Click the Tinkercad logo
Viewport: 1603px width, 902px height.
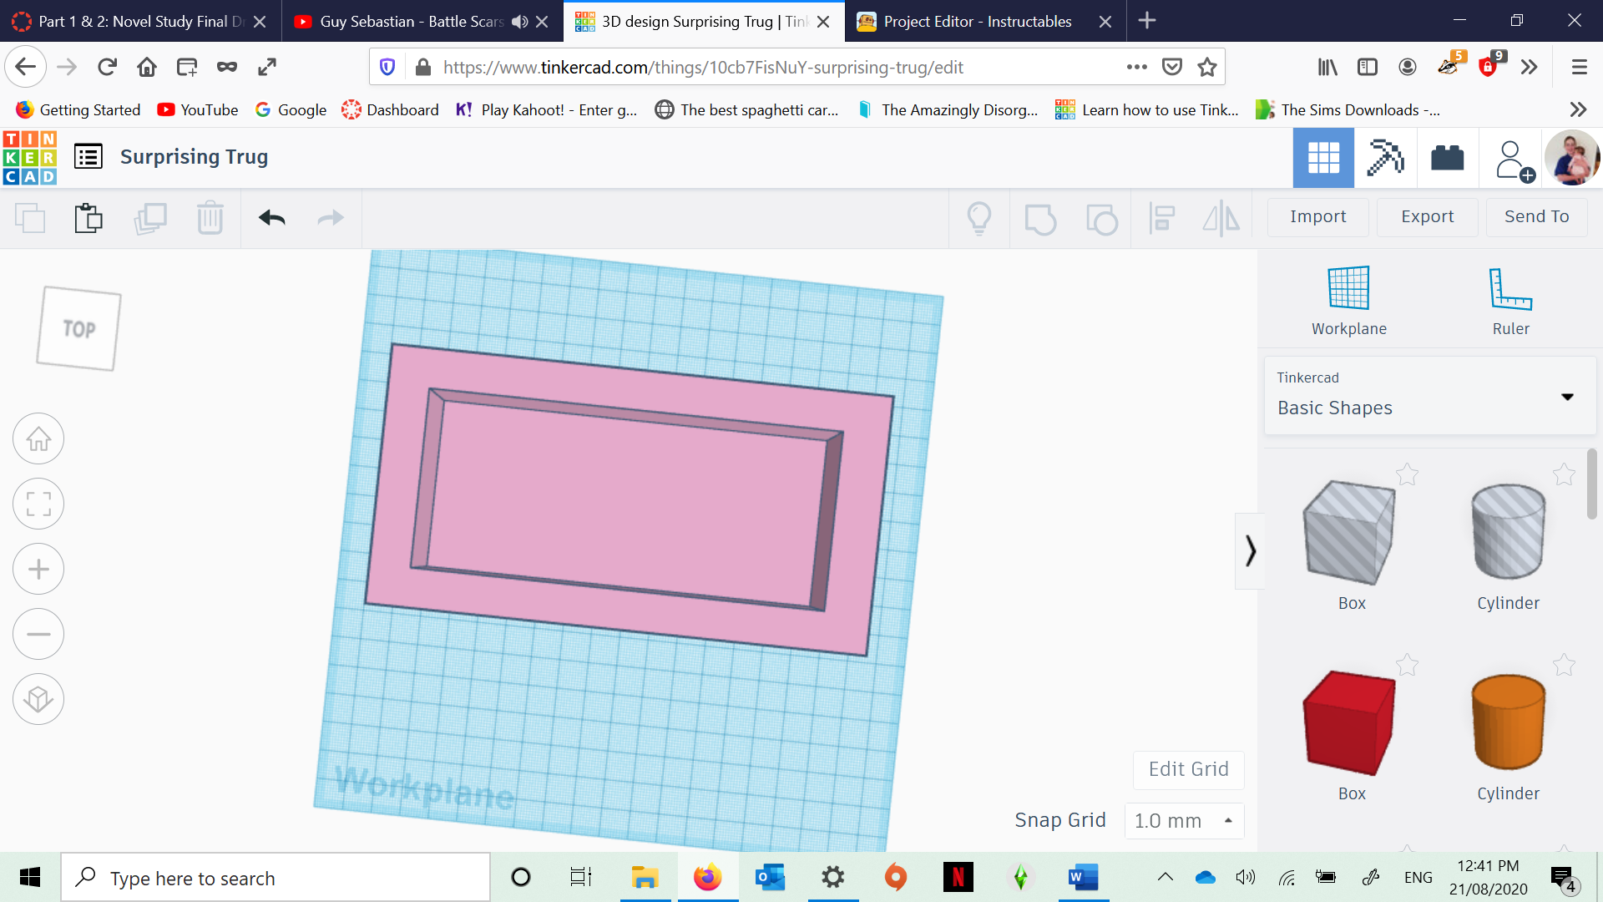coord(30,158)
